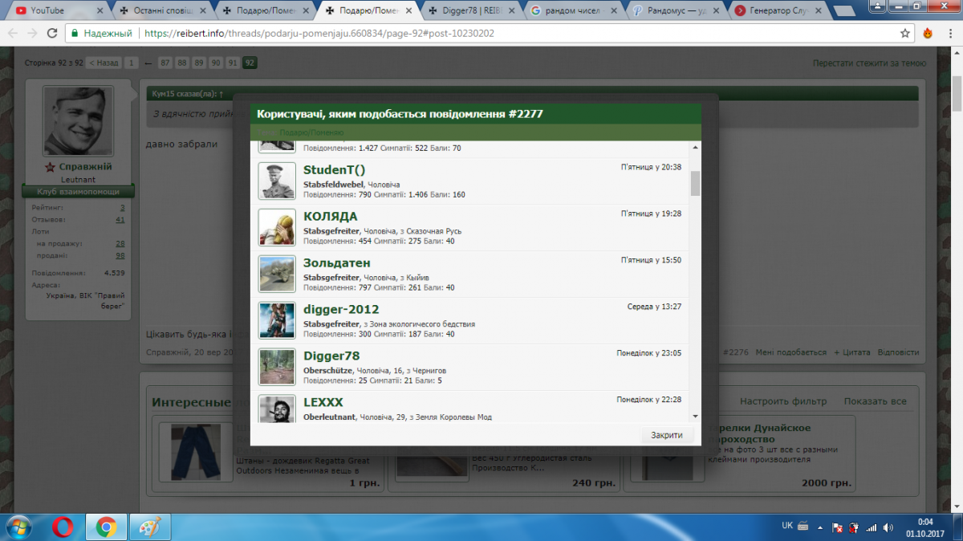
Task: Click the page vertical scrollbar thumb
Action: [x=957, y=95]
